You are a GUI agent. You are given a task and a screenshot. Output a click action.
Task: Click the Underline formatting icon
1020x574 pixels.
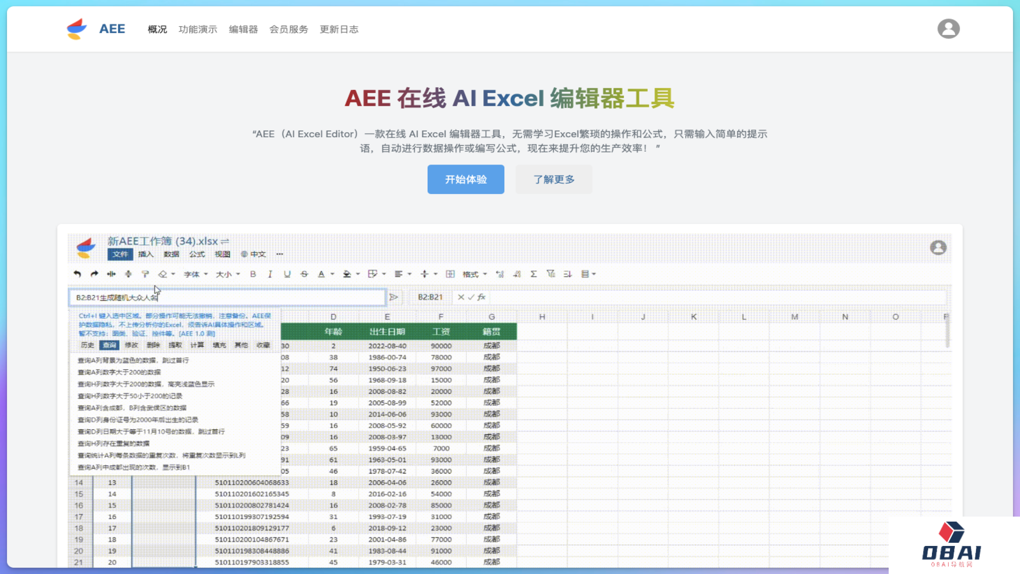tap(286, 274)
